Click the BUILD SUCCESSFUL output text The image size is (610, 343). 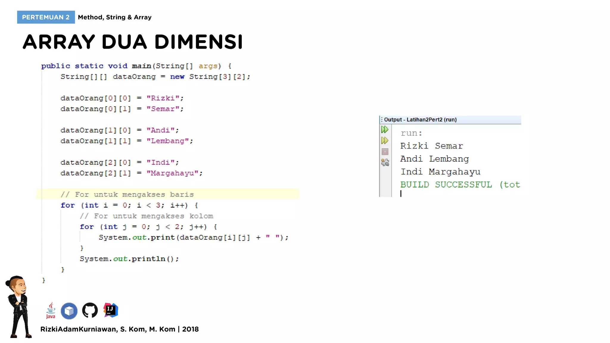coord(446,185)
